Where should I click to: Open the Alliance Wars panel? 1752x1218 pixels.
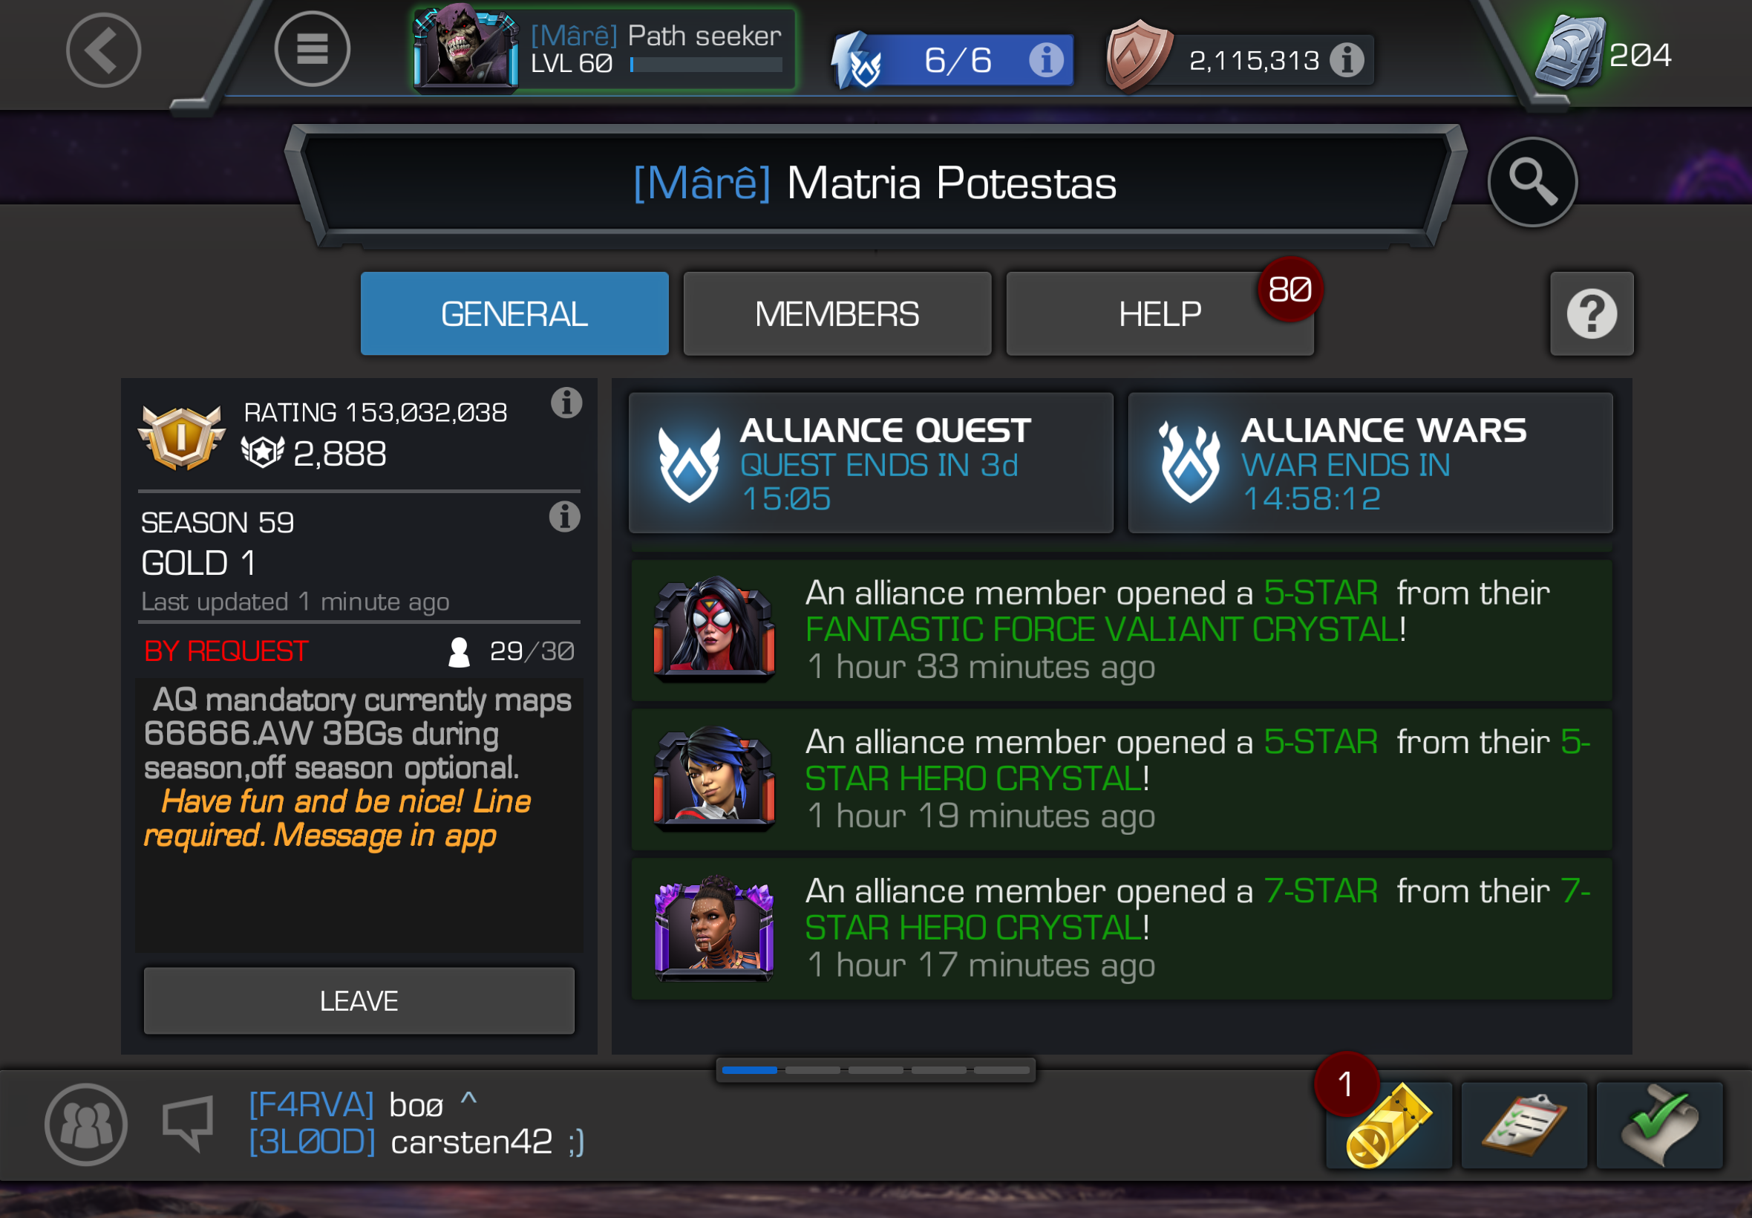(1370, 463)
